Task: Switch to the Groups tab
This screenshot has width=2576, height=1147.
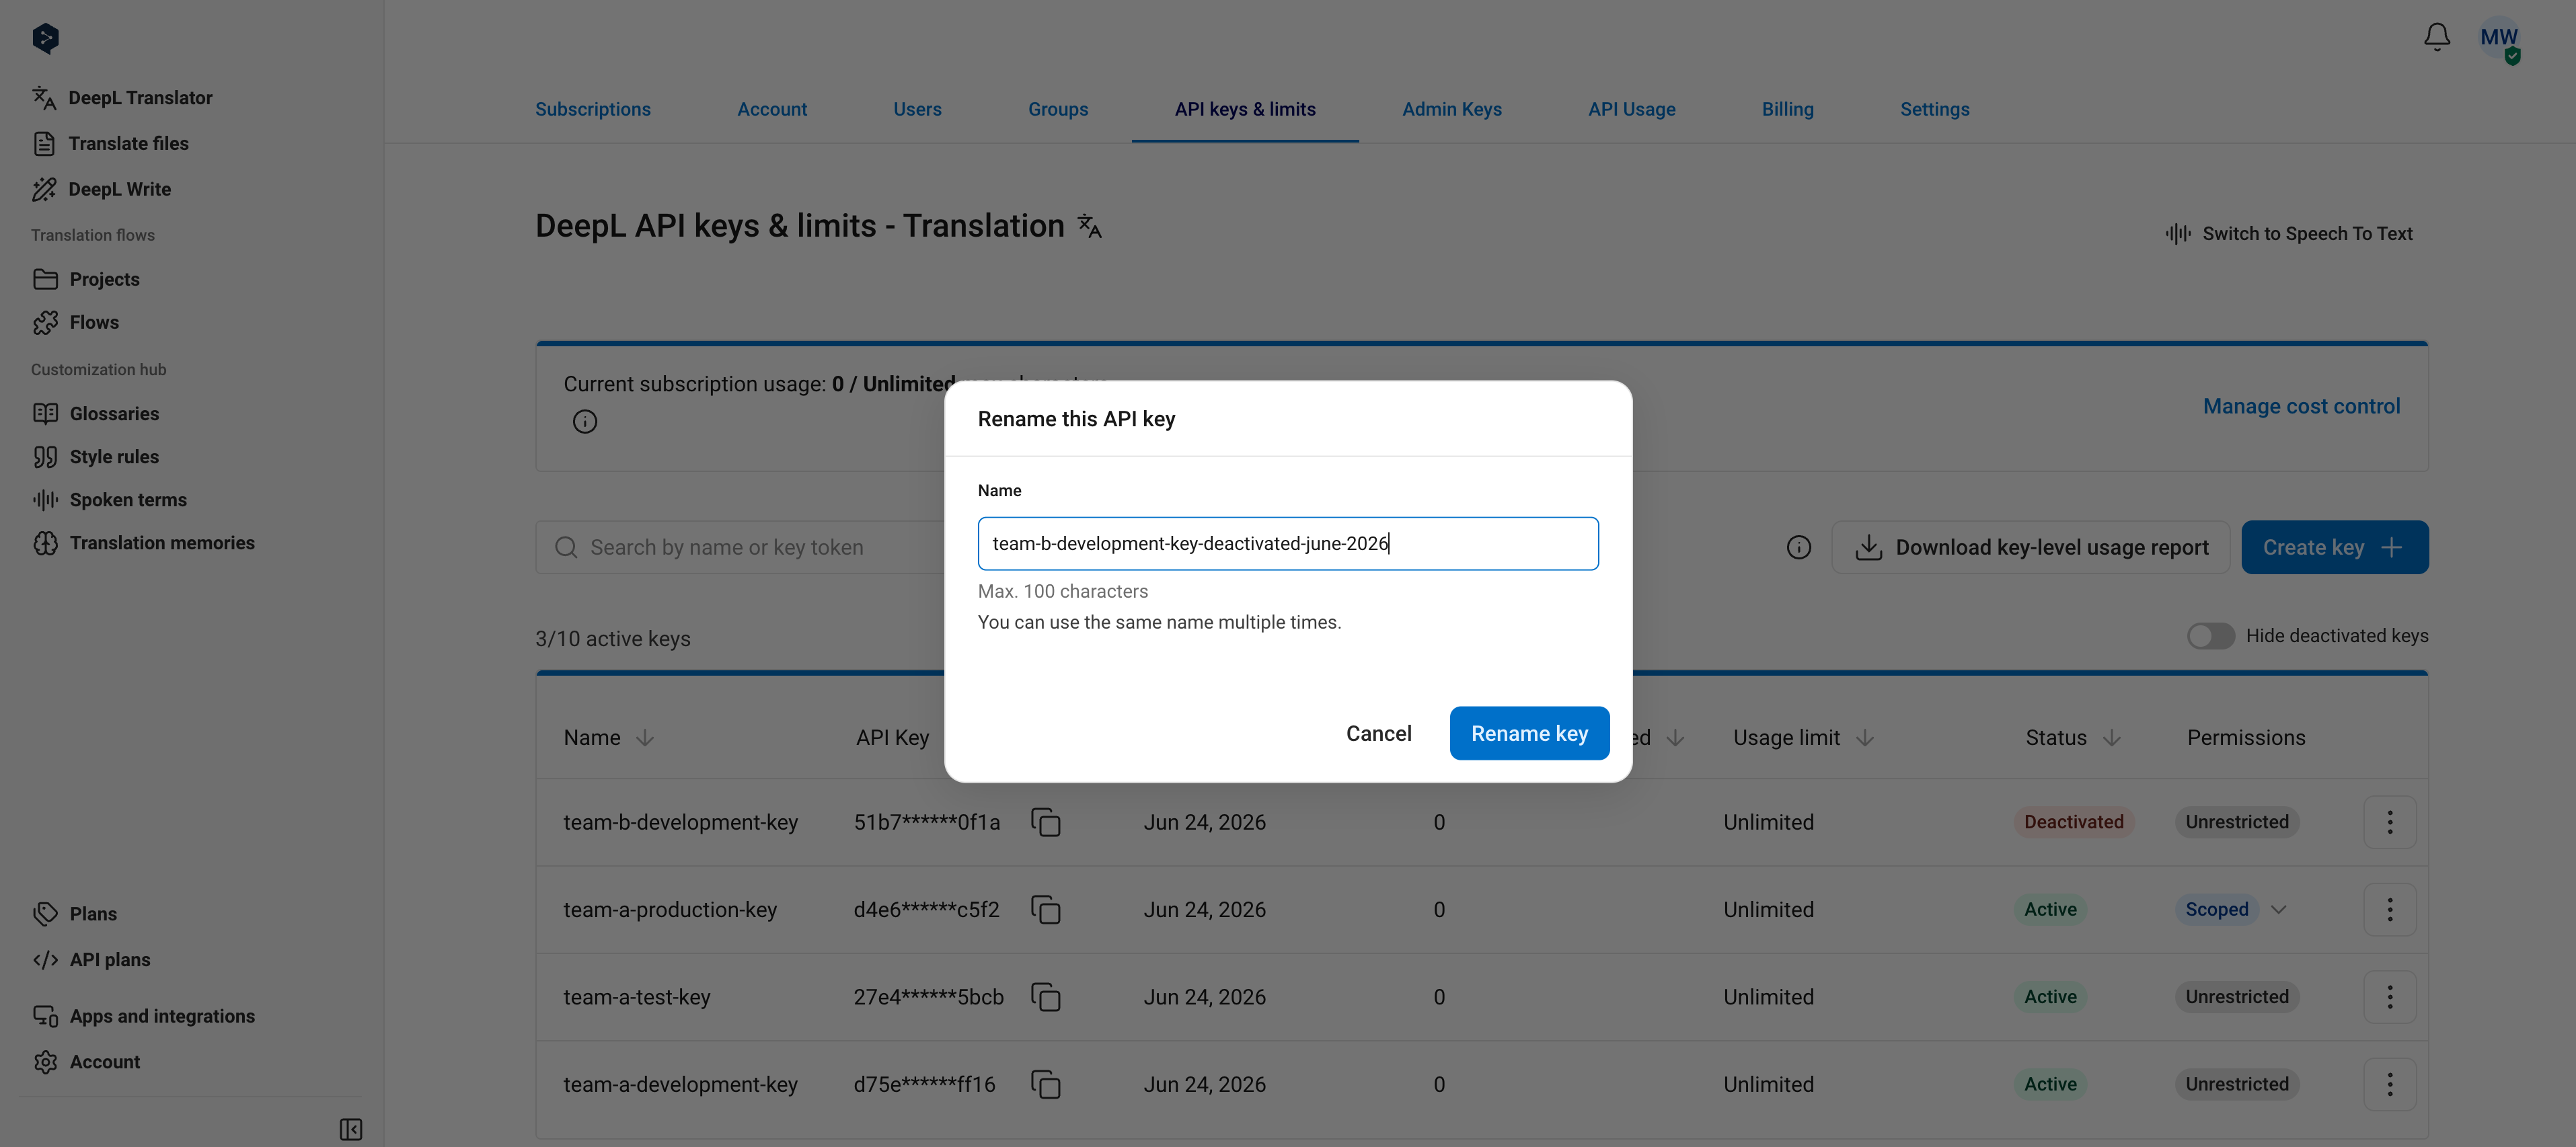Action: pyautogui.click(x=1058, y=109)
